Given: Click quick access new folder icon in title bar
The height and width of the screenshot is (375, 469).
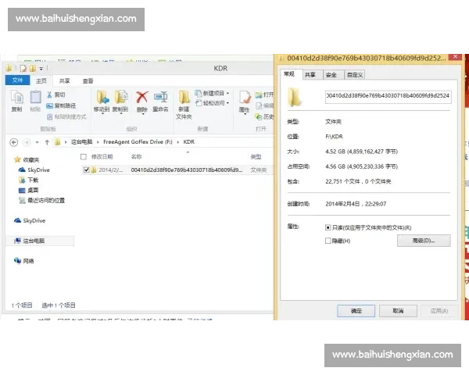Looking at the screenshot, I should click(33, 69).
